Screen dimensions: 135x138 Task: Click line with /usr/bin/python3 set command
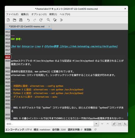(47, 90)
